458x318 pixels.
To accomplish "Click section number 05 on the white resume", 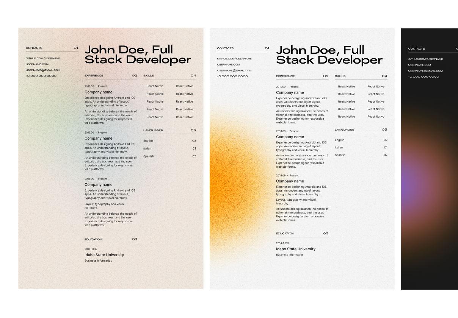I will 385,129.
